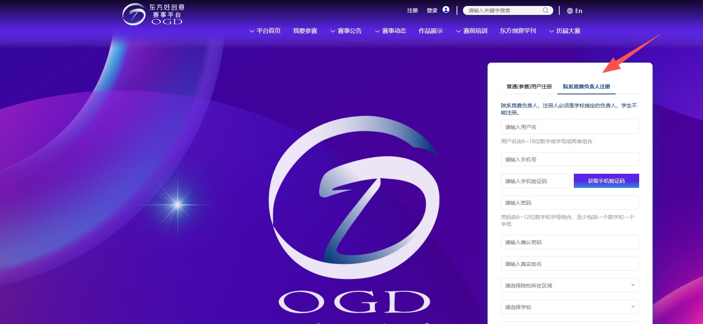Open the 东方创意学刊 menu item
The image size is (703, 324).
[518, 31]
